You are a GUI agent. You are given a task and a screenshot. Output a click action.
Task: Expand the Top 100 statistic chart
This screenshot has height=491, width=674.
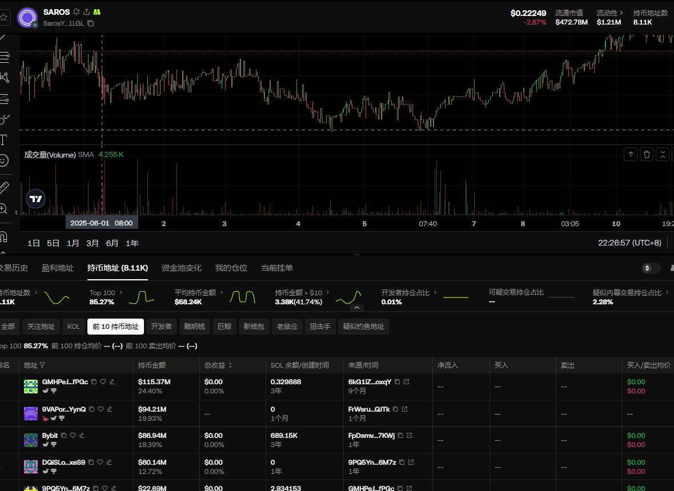[121, 292]
